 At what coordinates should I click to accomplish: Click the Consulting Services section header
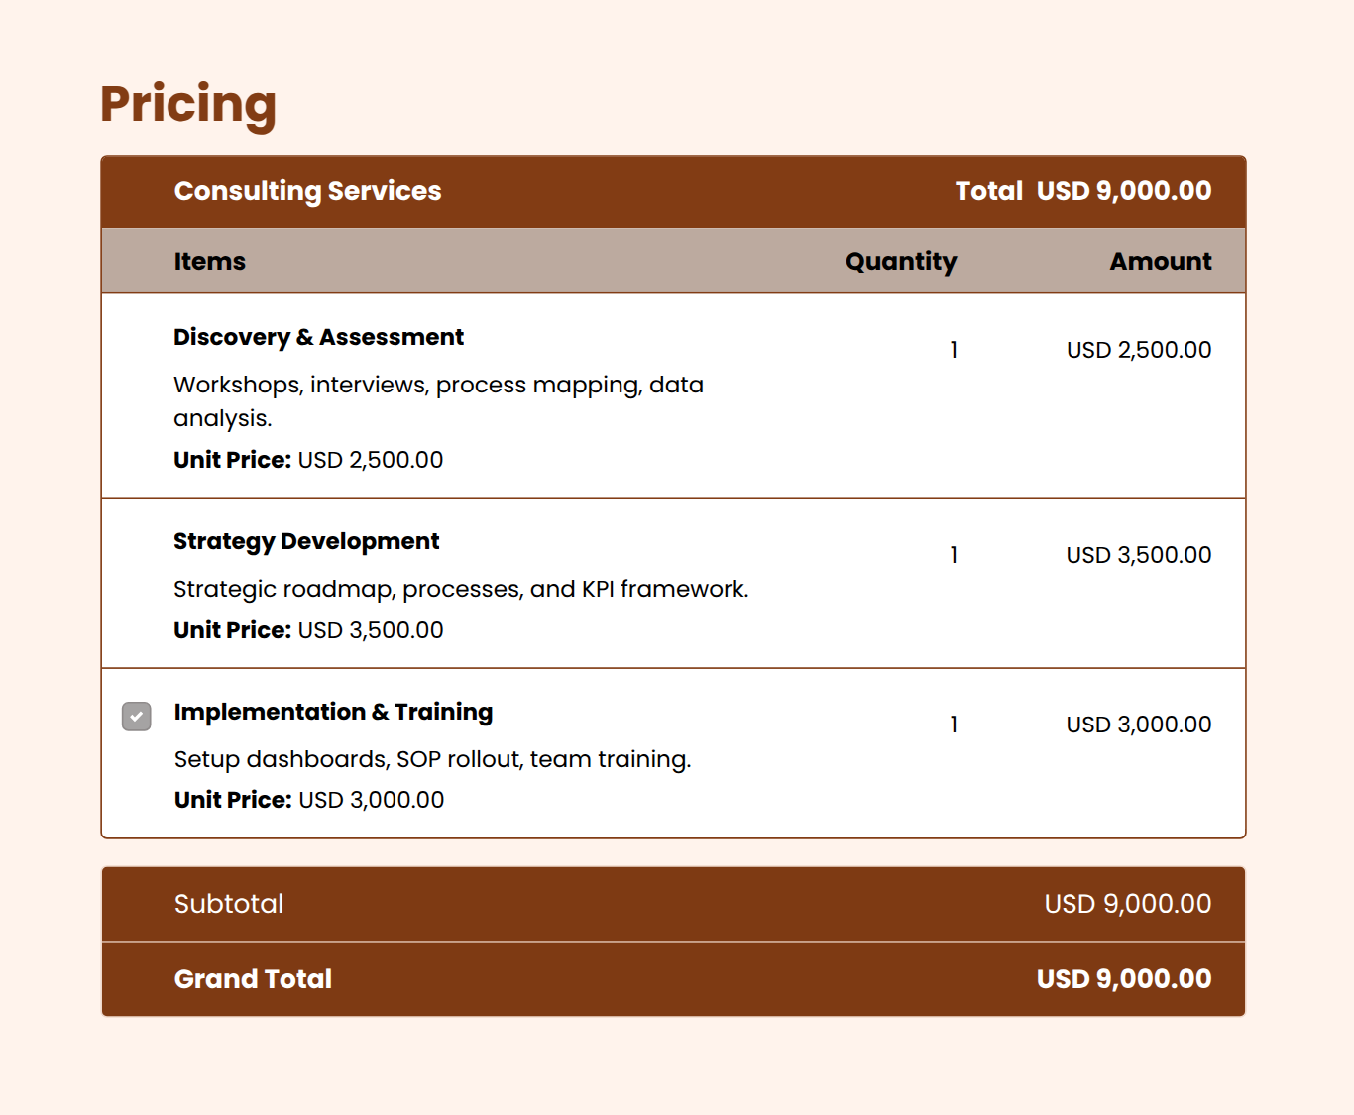[307, 191]
